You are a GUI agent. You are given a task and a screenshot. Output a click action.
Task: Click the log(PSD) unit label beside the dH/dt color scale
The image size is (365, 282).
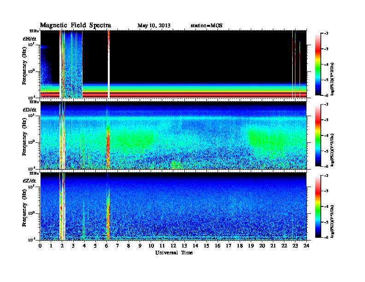pos(332,79)
